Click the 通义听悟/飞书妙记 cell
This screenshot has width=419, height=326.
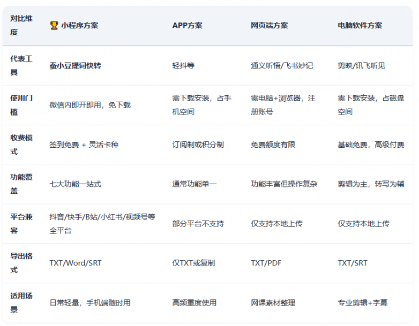point(282,66)
